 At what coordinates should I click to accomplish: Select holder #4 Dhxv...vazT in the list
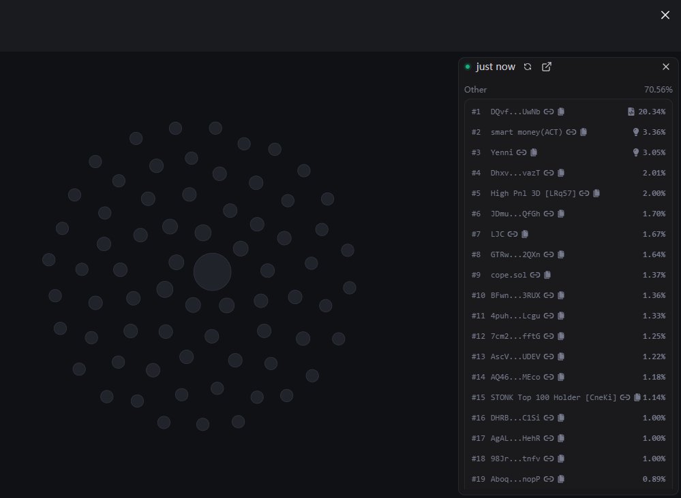pos(515,173)
